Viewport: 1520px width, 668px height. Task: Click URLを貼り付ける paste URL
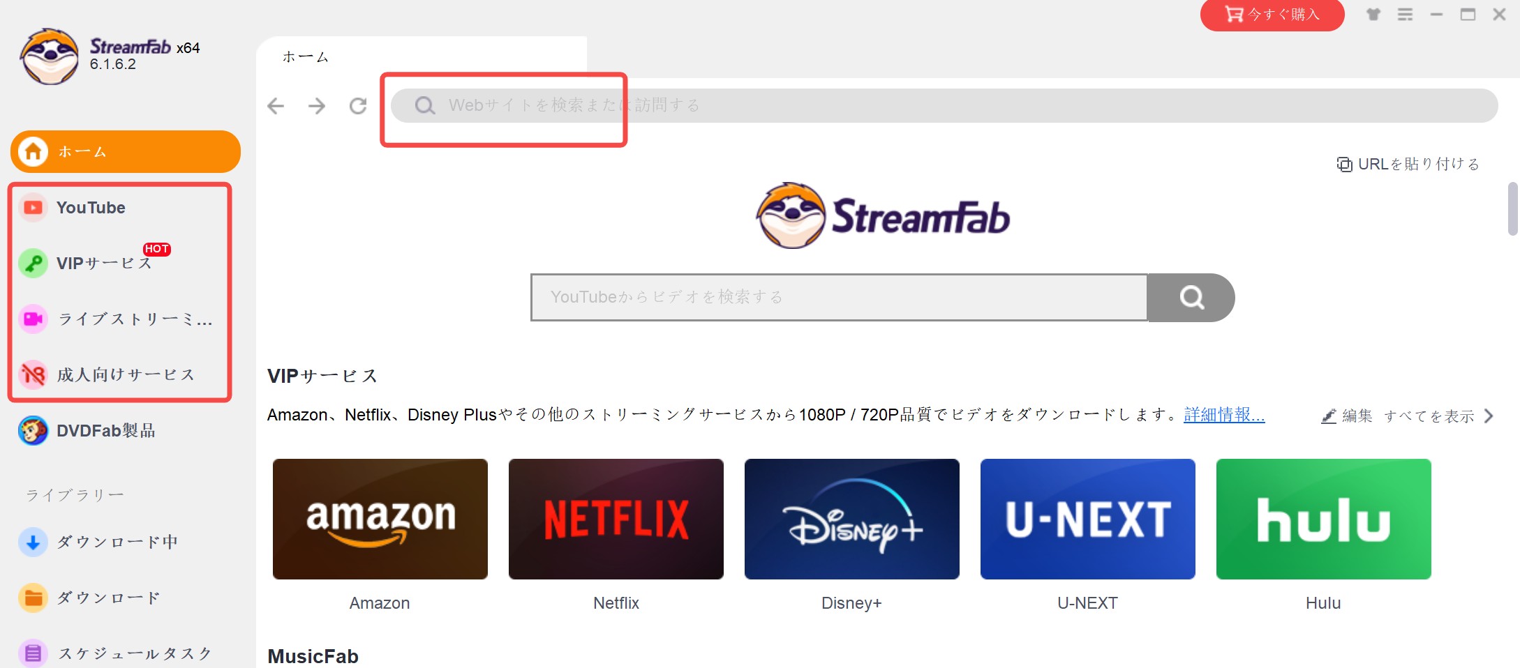click(1408, 164)
